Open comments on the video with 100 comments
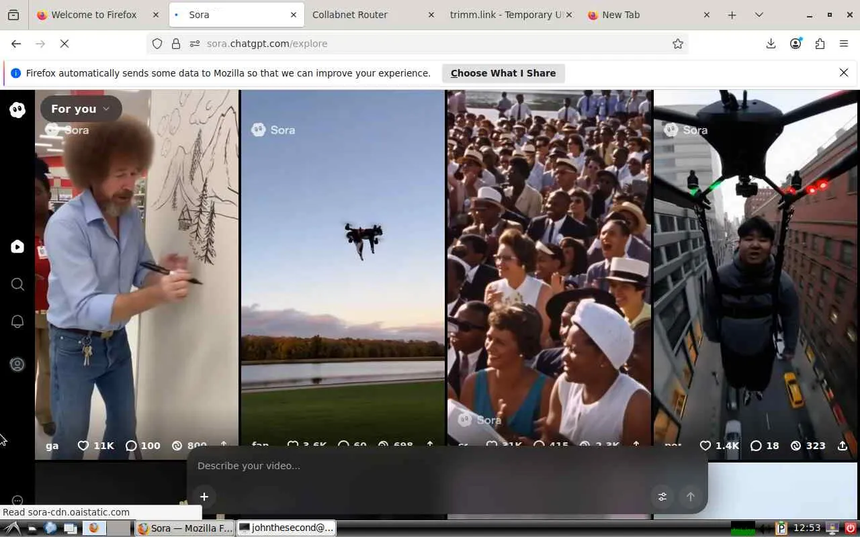860x537 pixels. pos(143,446)
